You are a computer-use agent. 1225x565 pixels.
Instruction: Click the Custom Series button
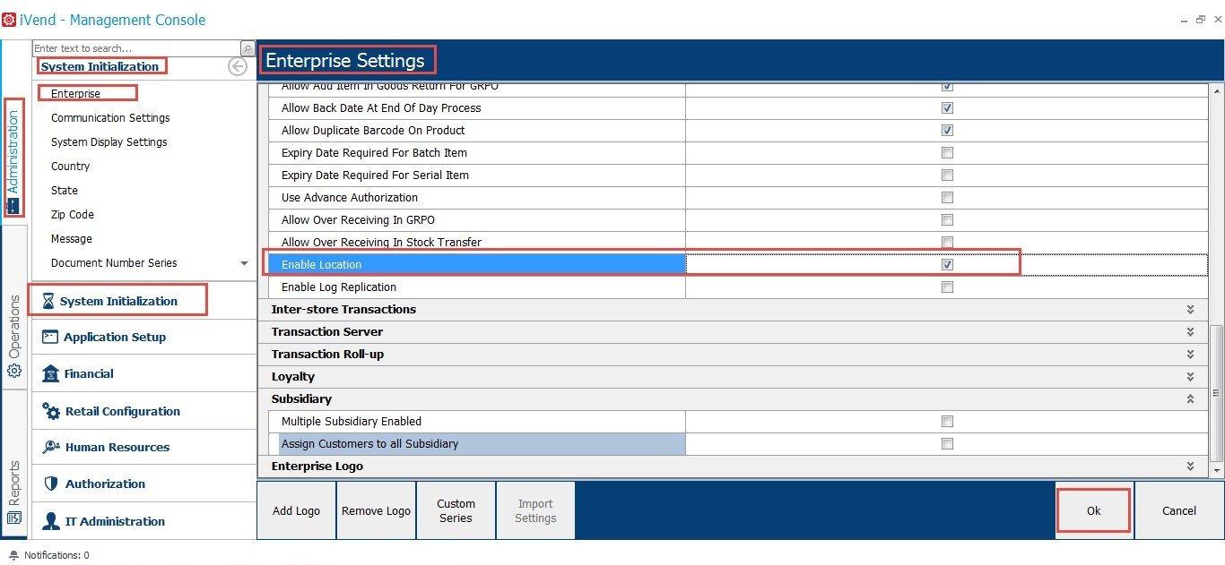pyautogui.click(x=456, y=510)
